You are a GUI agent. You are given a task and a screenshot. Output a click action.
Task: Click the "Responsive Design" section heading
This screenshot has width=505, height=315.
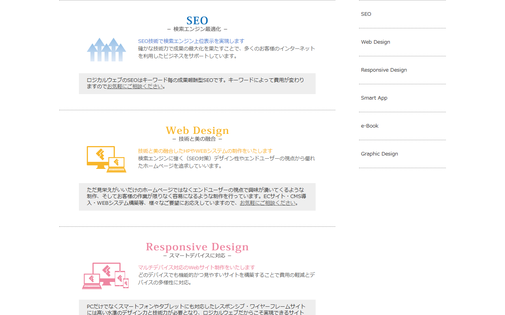pos(197,246)
